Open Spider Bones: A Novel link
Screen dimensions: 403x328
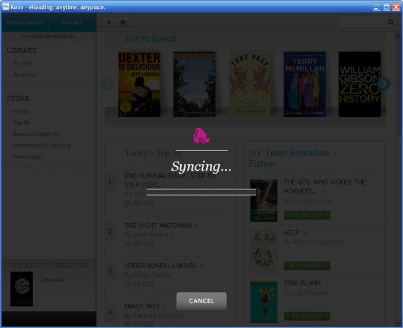click(x=160, y=266)
